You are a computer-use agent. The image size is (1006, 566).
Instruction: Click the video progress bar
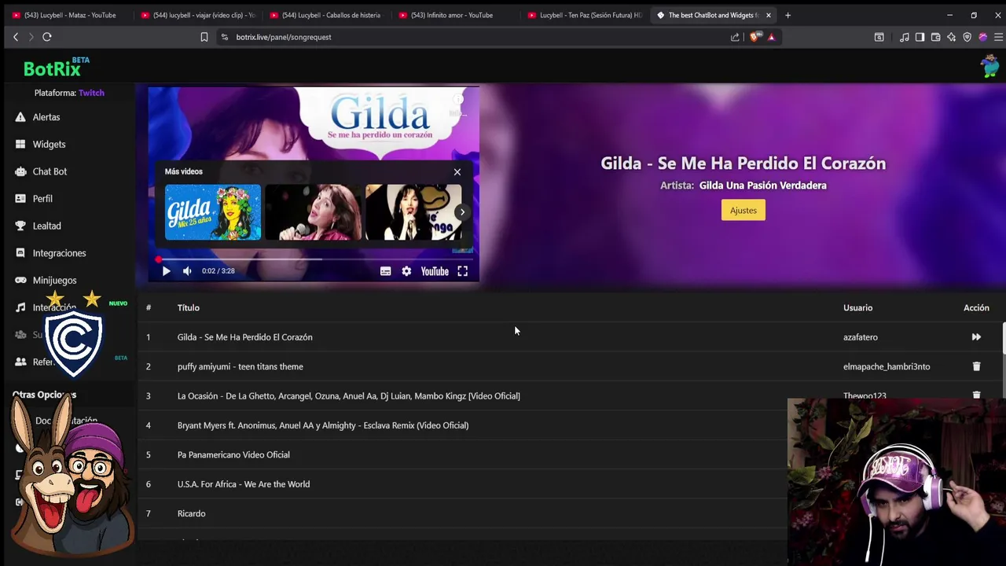pyautogui.click(x=314, y=259)
